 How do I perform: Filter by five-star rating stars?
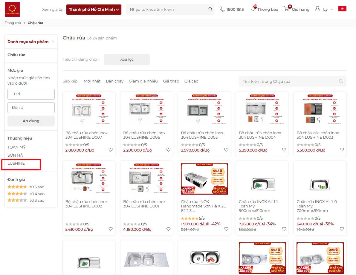[17, 187]
